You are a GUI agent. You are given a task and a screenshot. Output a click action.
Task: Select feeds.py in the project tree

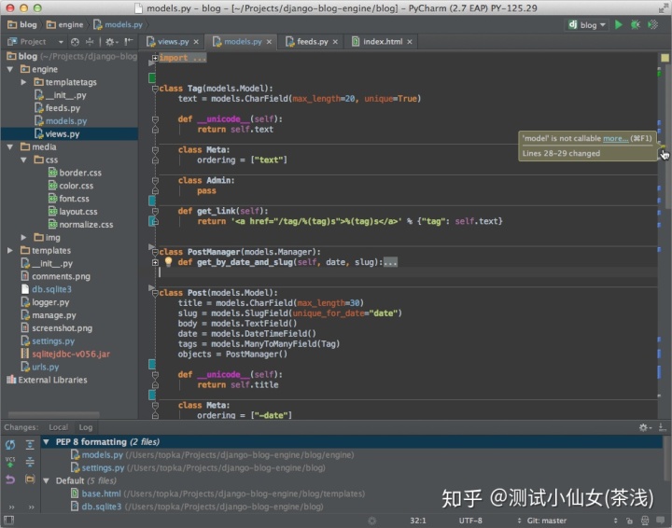[57, 108]
